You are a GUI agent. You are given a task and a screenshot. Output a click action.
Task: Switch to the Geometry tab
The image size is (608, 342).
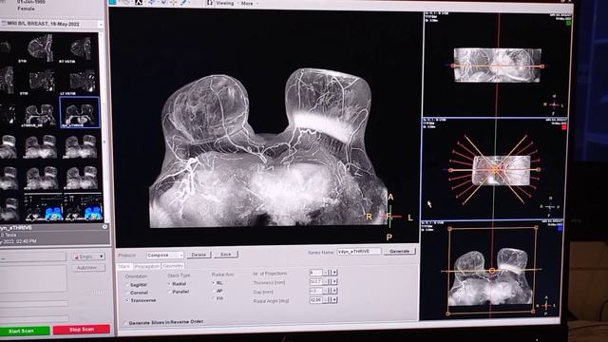click(x=173, y=266)
